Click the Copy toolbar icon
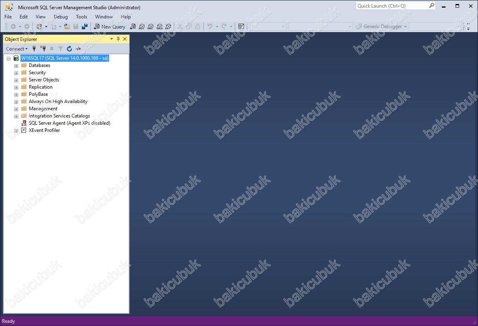 coord(189,26)
